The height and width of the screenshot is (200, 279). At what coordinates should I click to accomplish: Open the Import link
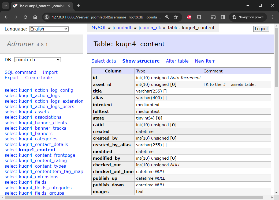(x=50, y=72)
